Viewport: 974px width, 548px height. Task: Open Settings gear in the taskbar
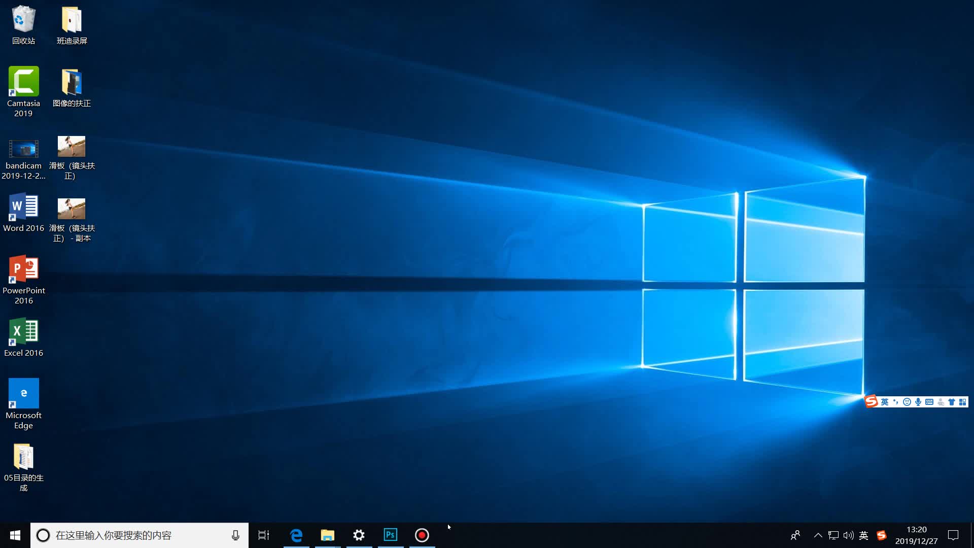coord(359,535)
